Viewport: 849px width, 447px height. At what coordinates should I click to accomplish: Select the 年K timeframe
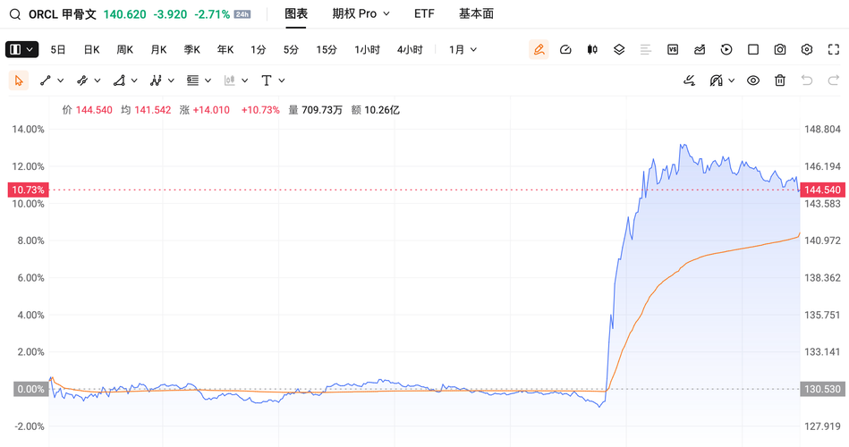coord(225,50)
